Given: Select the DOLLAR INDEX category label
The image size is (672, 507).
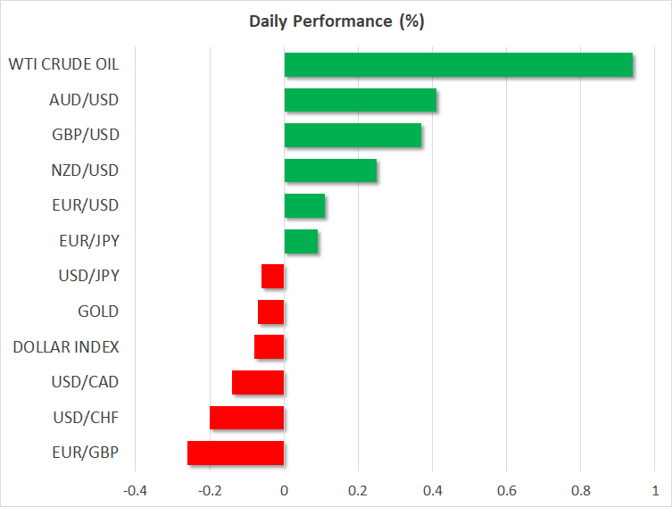Looking at the screenshot, I should tap(66, 346).
